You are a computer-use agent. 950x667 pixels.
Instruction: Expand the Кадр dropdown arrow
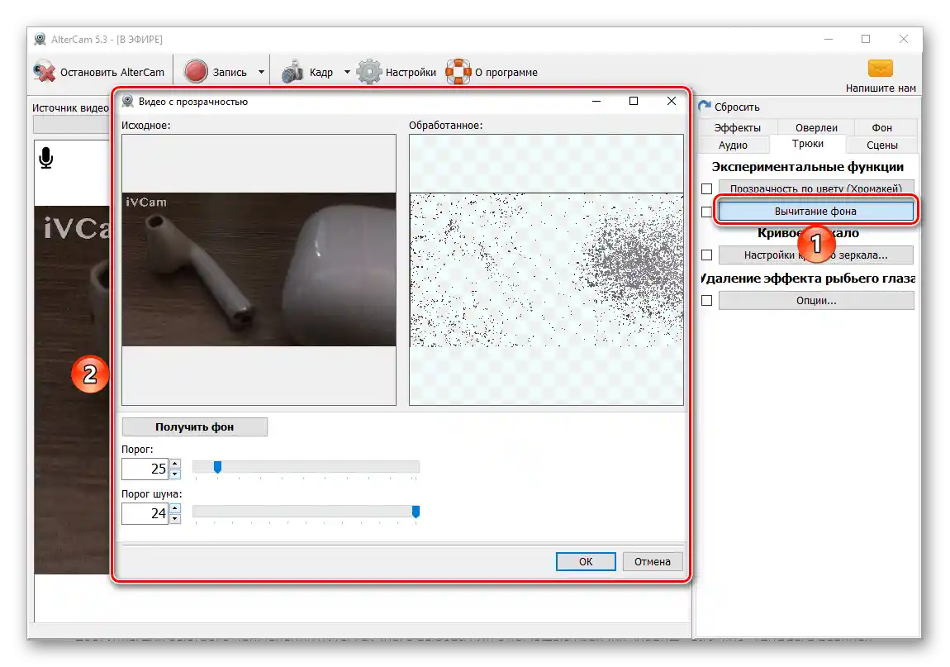[x=347, y=72]
